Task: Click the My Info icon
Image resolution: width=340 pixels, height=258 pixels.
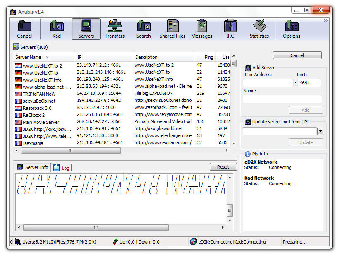Action: tap(248, 154)
